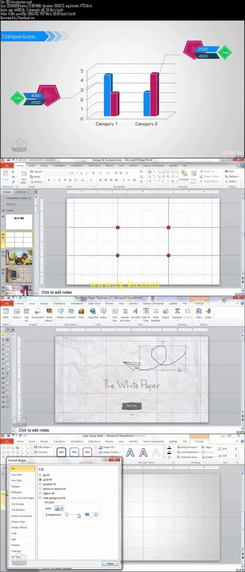Viewport: 245px width, 572px height.
Task: Insert a Text Box from Insert ribbon
Action: point(114,314)
